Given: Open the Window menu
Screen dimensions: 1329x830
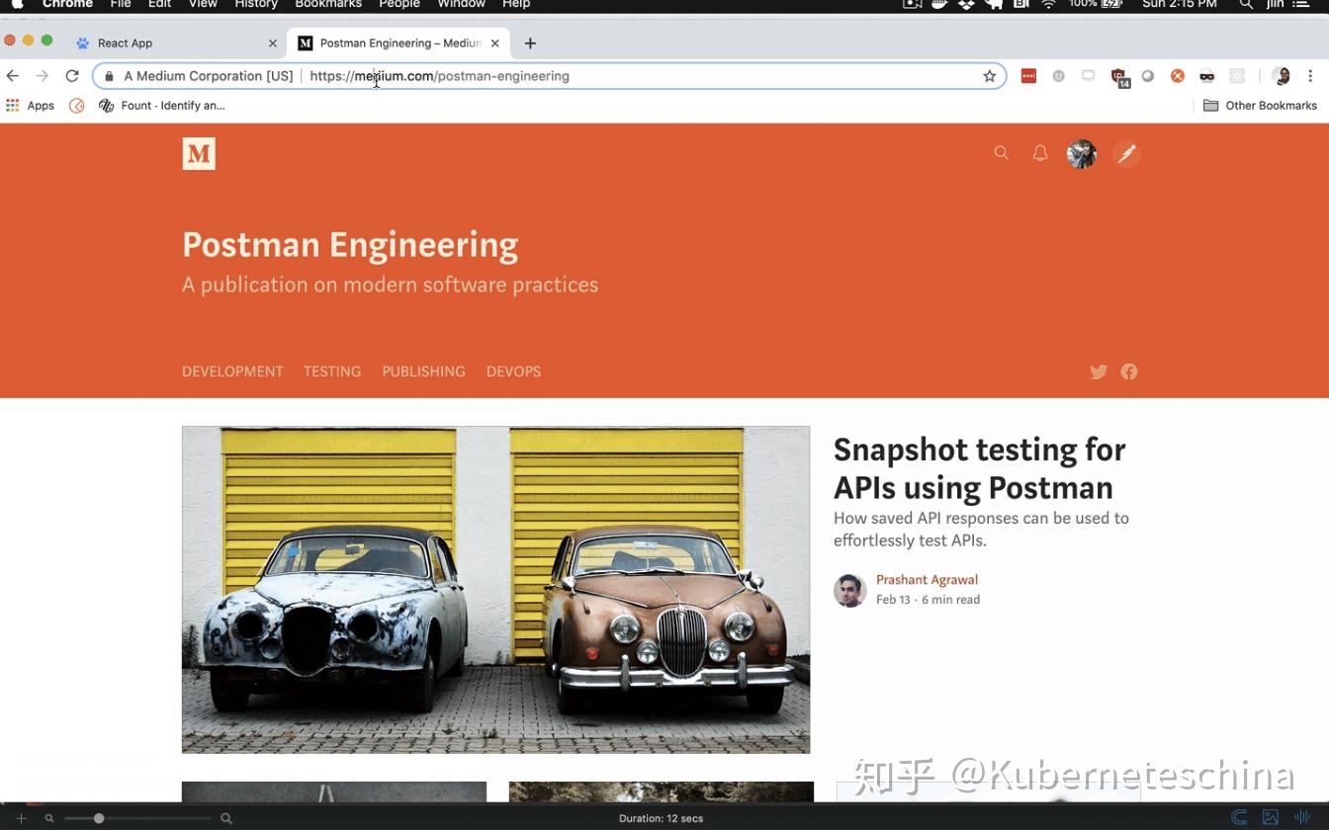Looking at the screenshot, I should click(461, 5).
